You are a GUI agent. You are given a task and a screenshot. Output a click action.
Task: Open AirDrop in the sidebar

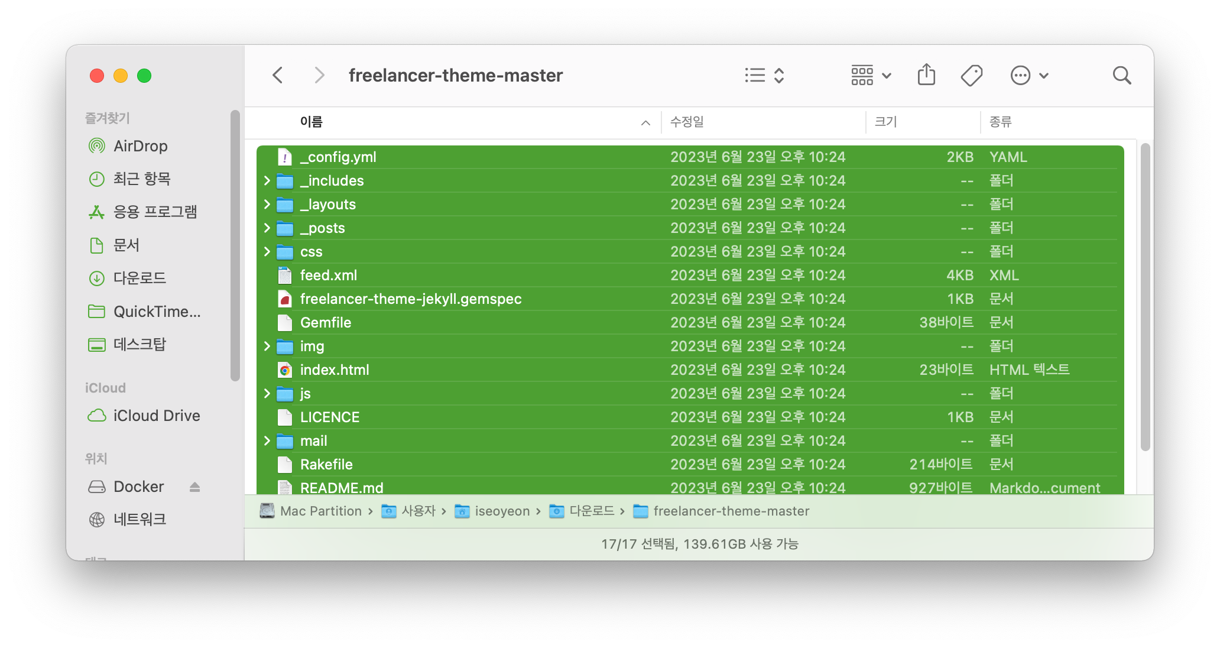click(140, 146)
